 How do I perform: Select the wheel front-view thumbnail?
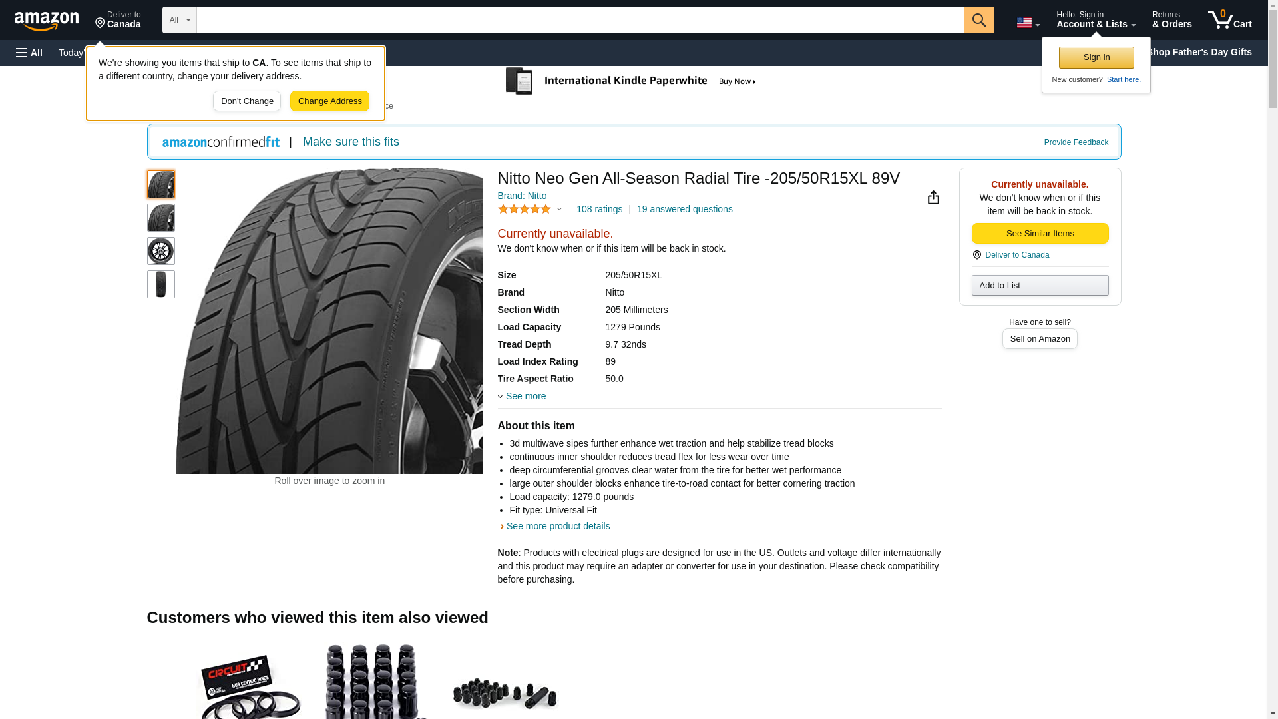click(160, 251)
